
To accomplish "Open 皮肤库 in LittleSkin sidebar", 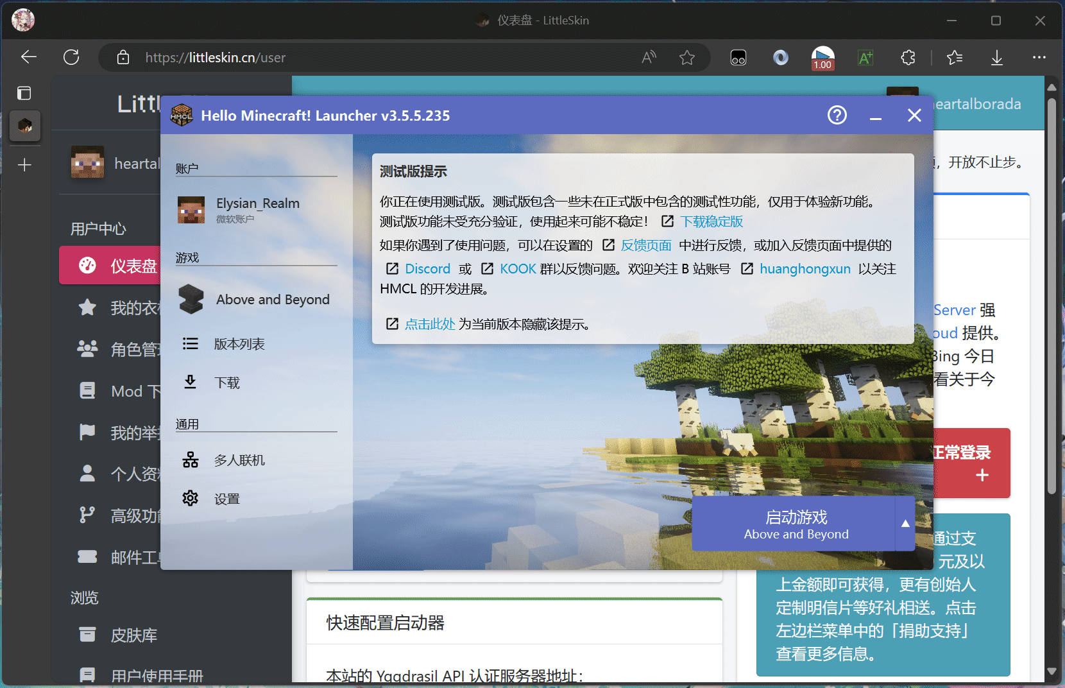I will 133,635.
